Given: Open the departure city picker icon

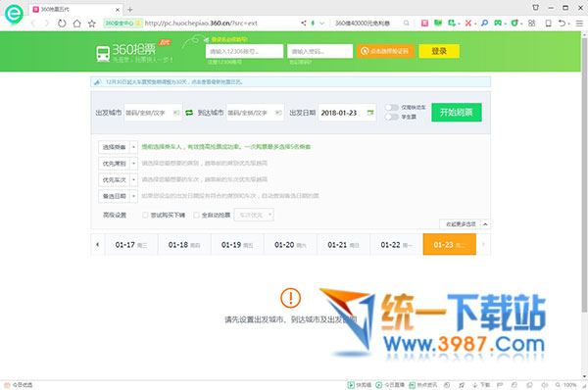Looking at the screenshot, I should tap(175, 113).
